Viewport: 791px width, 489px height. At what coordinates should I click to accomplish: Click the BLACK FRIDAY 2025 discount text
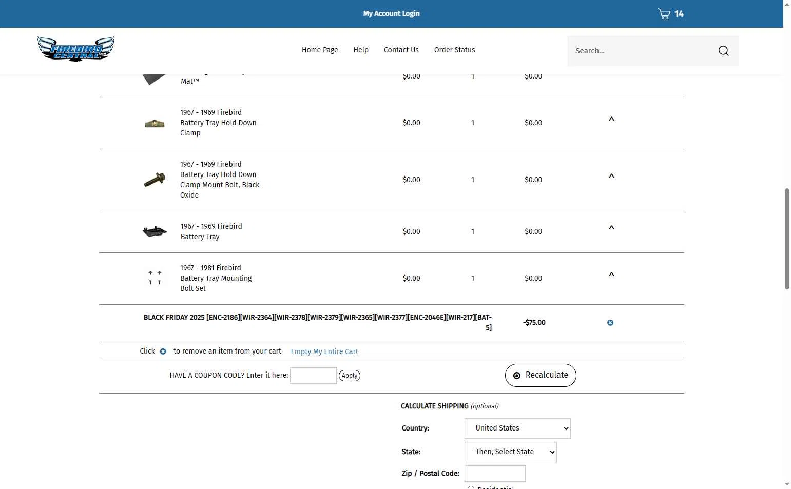click(x=318, y=322)
